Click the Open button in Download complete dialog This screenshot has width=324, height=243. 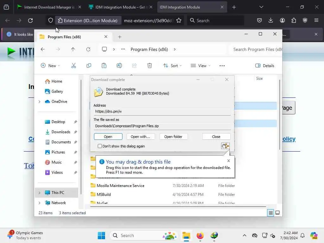pyautogui.click(x=108, y=137)
